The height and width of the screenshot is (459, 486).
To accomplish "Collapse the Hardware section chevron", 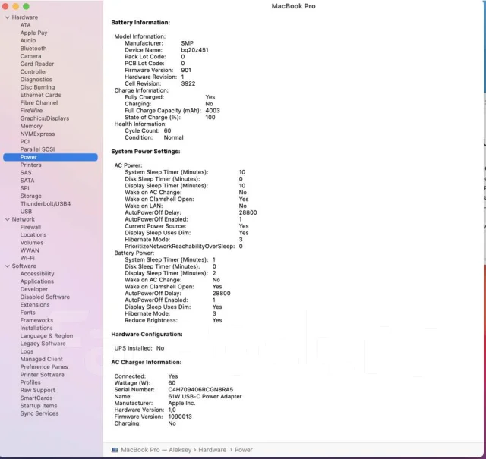I will click(8, 17).
